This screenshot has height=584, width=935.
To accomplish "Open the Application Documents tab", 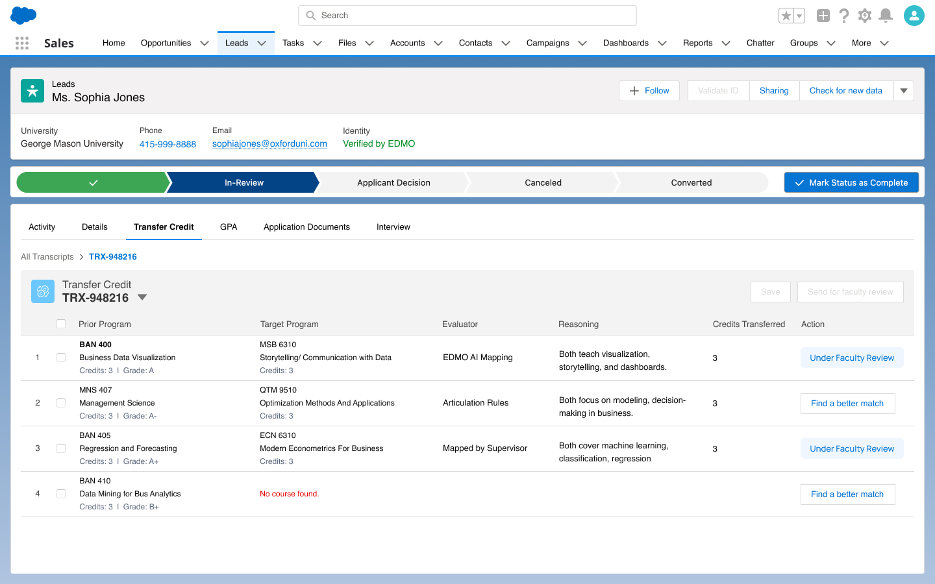I will tap(306, 227).
